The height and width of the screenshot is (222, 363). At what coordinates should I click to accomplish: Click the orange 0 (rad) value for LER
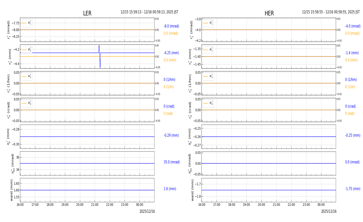tap(168, 114)
